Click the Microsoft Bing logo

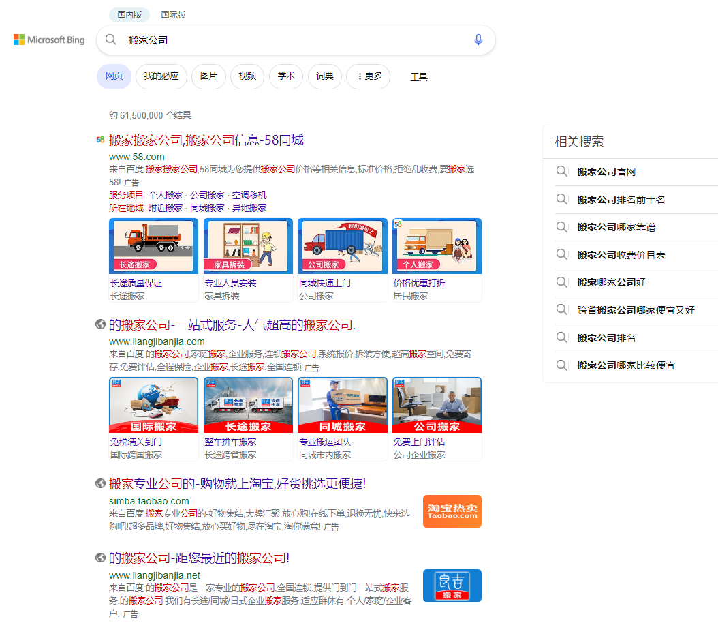point(49,40)
